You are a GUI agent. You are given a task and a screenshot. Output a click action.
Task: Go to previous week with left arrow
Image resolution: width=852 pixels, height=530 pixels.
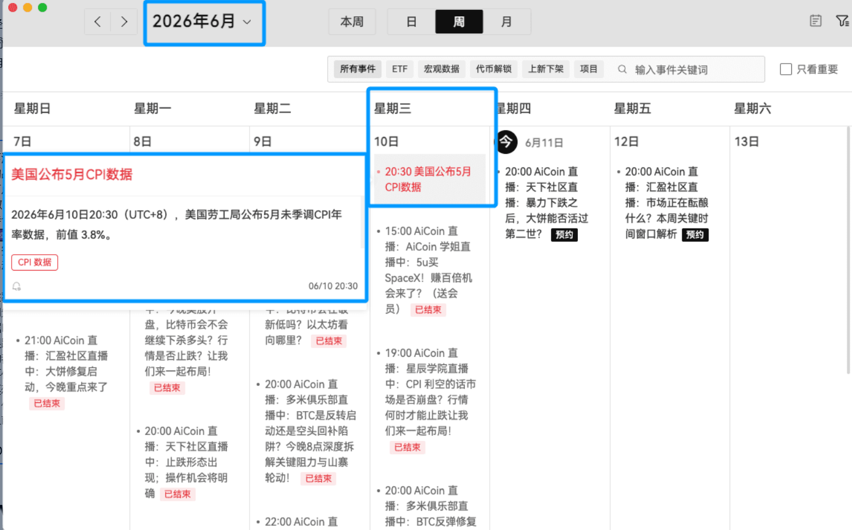(x=97, y=22)
